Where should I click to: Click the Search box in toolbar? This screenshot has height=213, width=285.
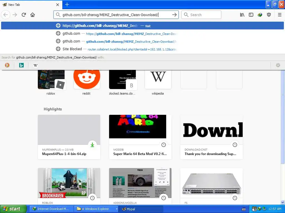(x=201, y=15)
